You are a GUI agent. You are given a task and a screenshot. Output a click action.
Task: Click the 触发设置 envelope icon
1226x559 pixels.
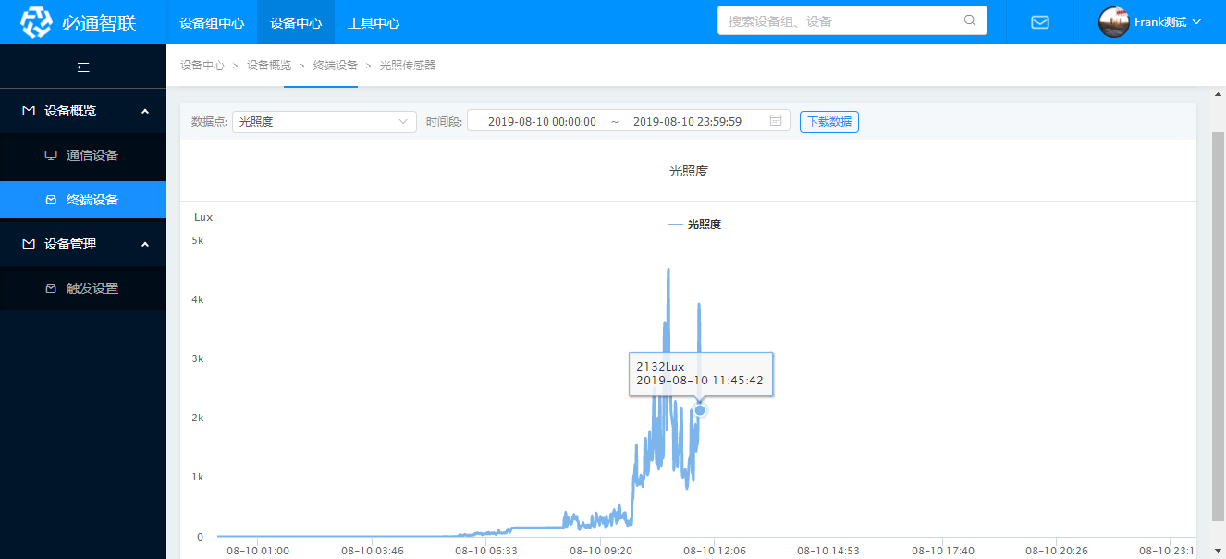click(51, 288)
